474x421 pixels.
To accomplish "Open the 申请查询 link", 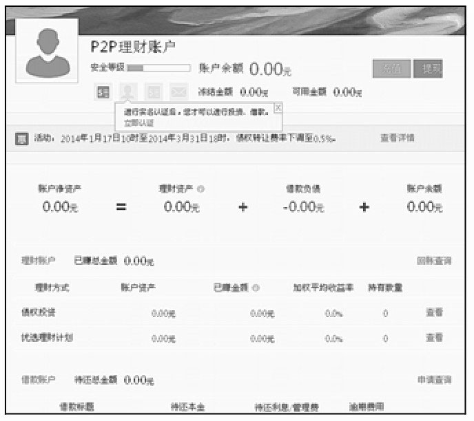I will tap(435, 380).
